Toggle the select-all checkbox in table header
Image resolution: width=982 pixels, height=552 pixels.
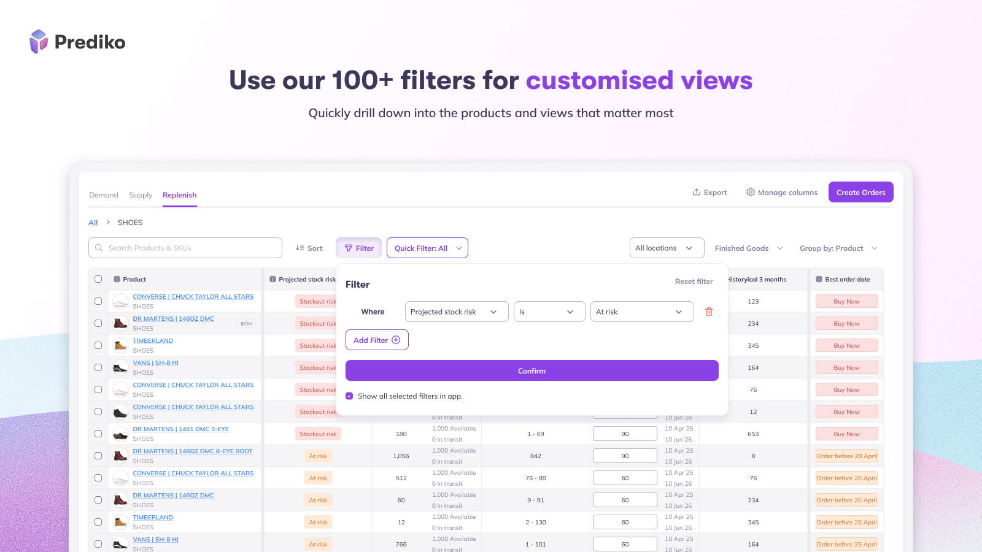pyautogui.click(x=98, y=279)
